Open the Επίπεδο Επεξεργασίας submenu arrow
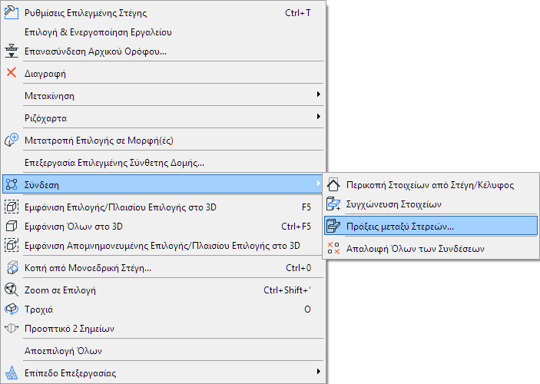The height and width of the screenshot is (384, 540). pyautogui.click(x=318, y=373)
